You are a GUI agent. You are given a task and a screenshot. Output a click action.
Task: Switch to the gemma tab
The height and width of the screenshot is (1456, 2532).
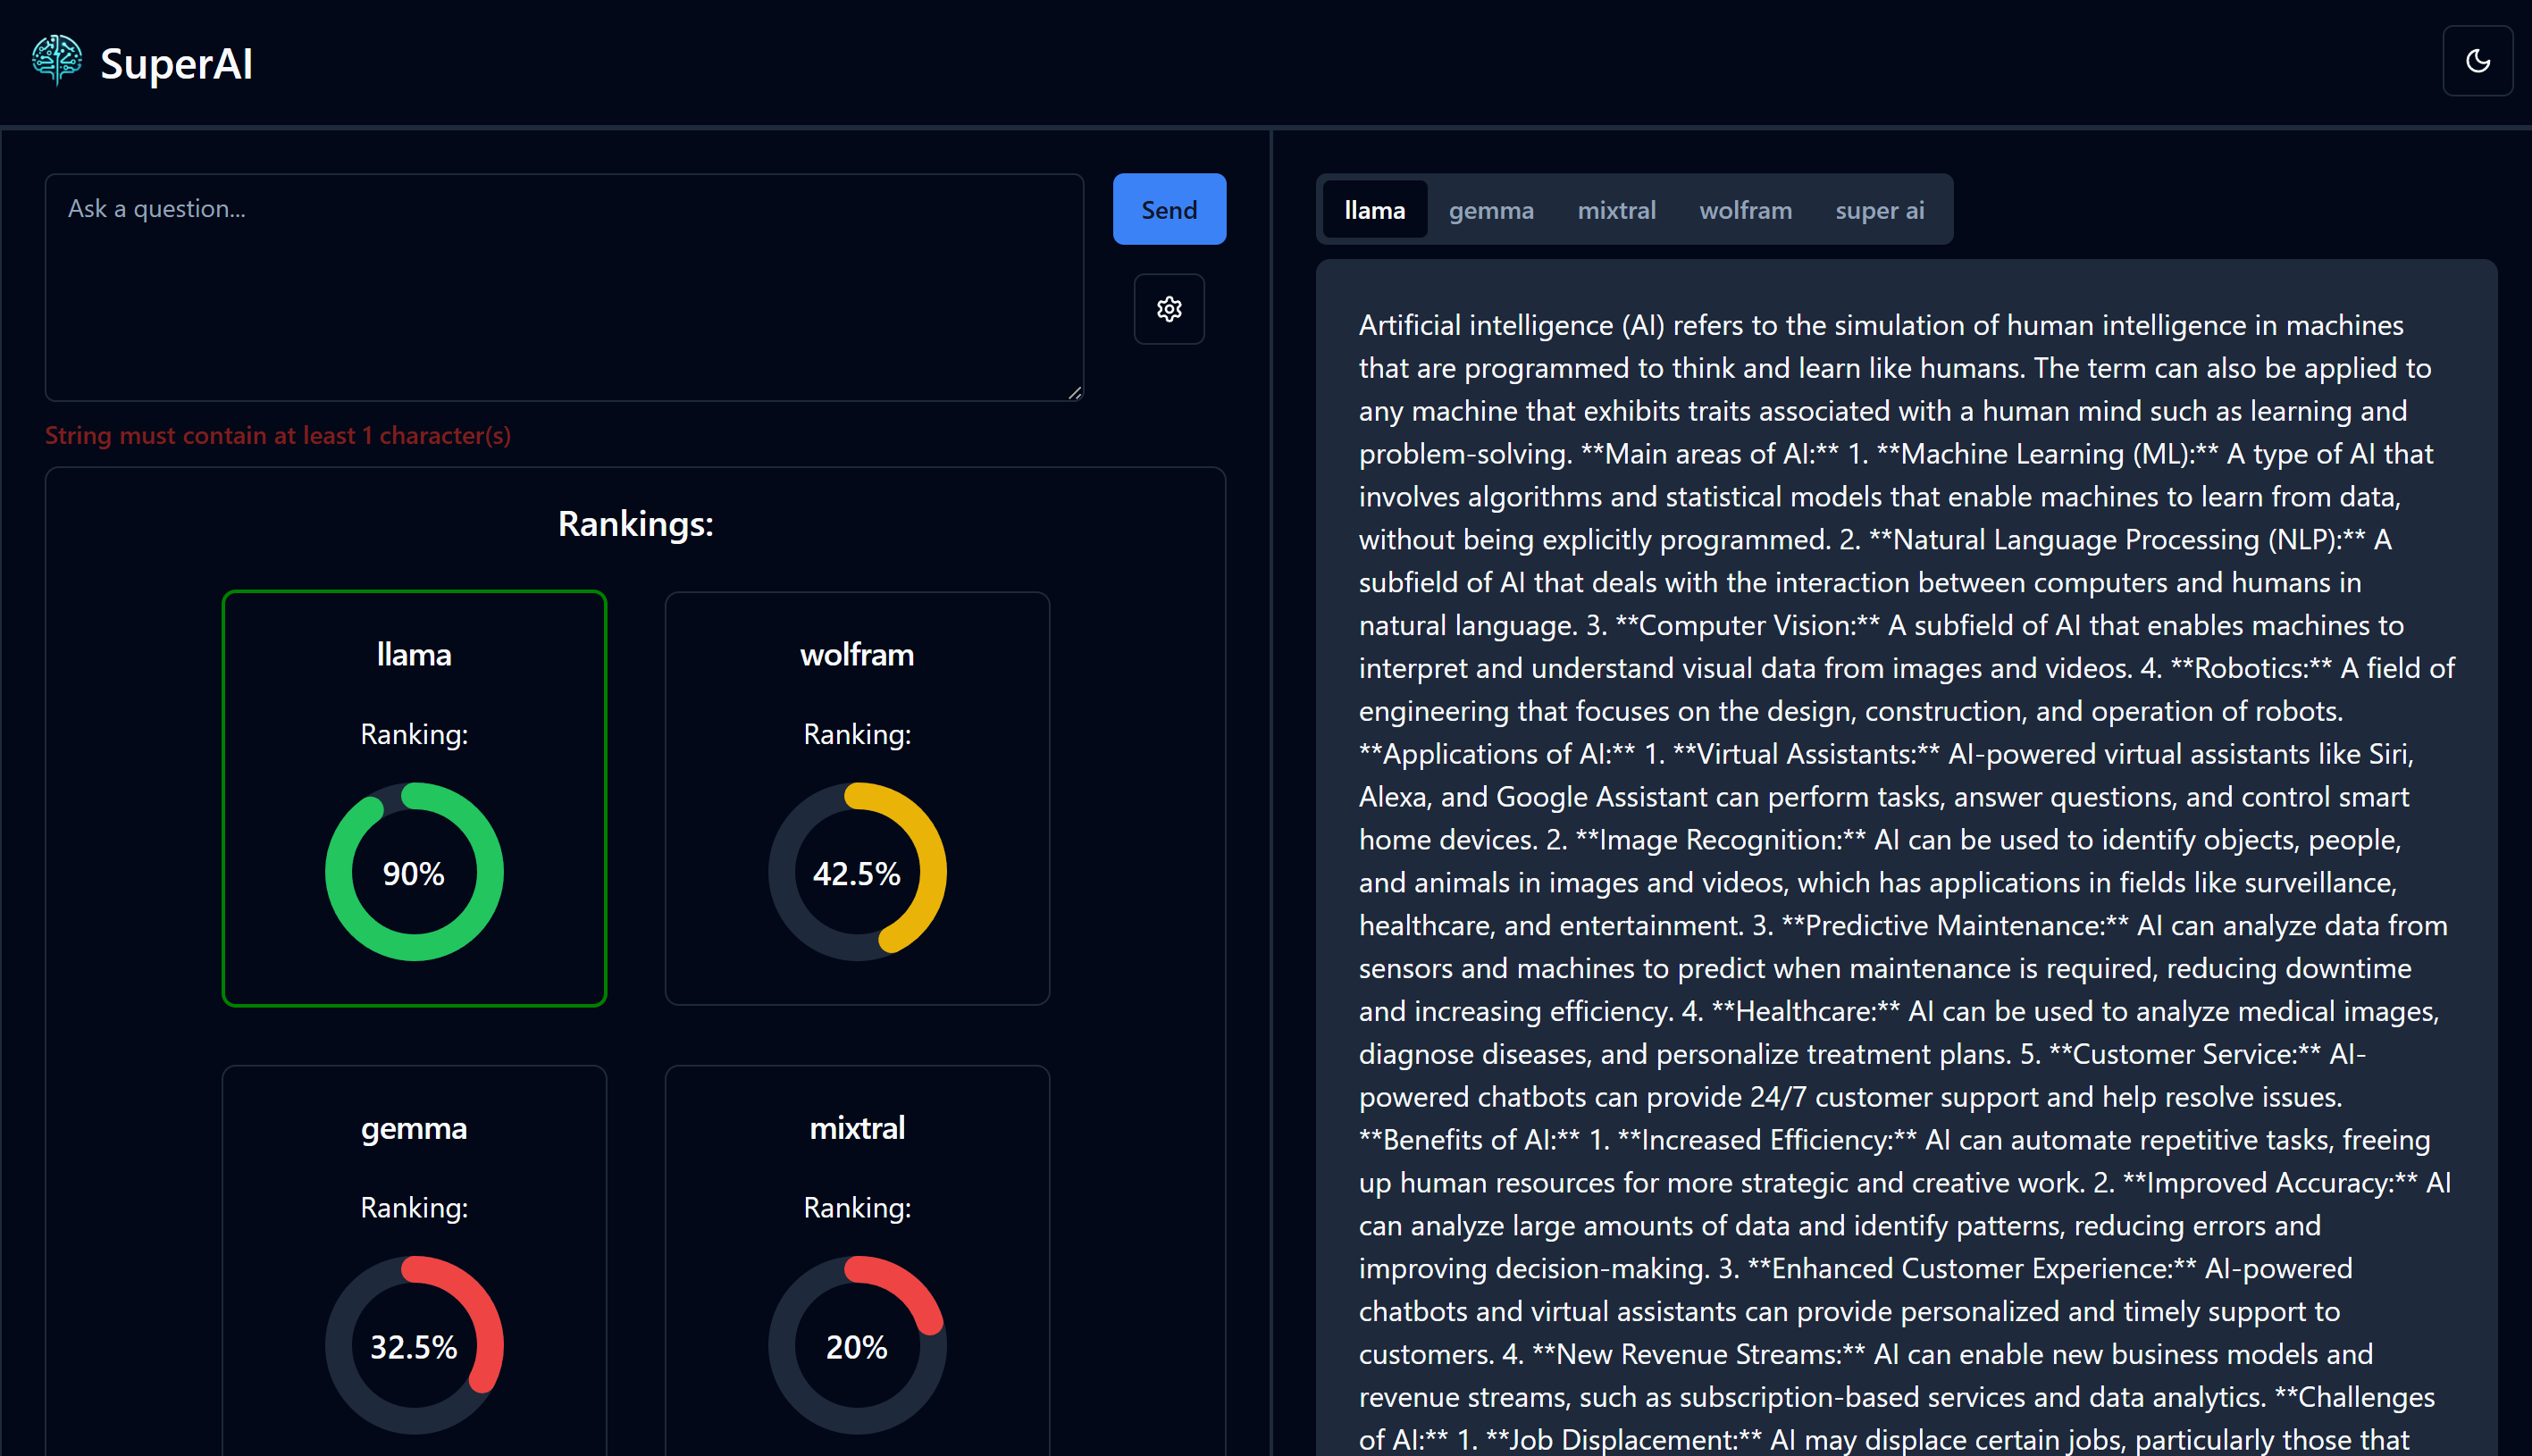(1490, 210)
